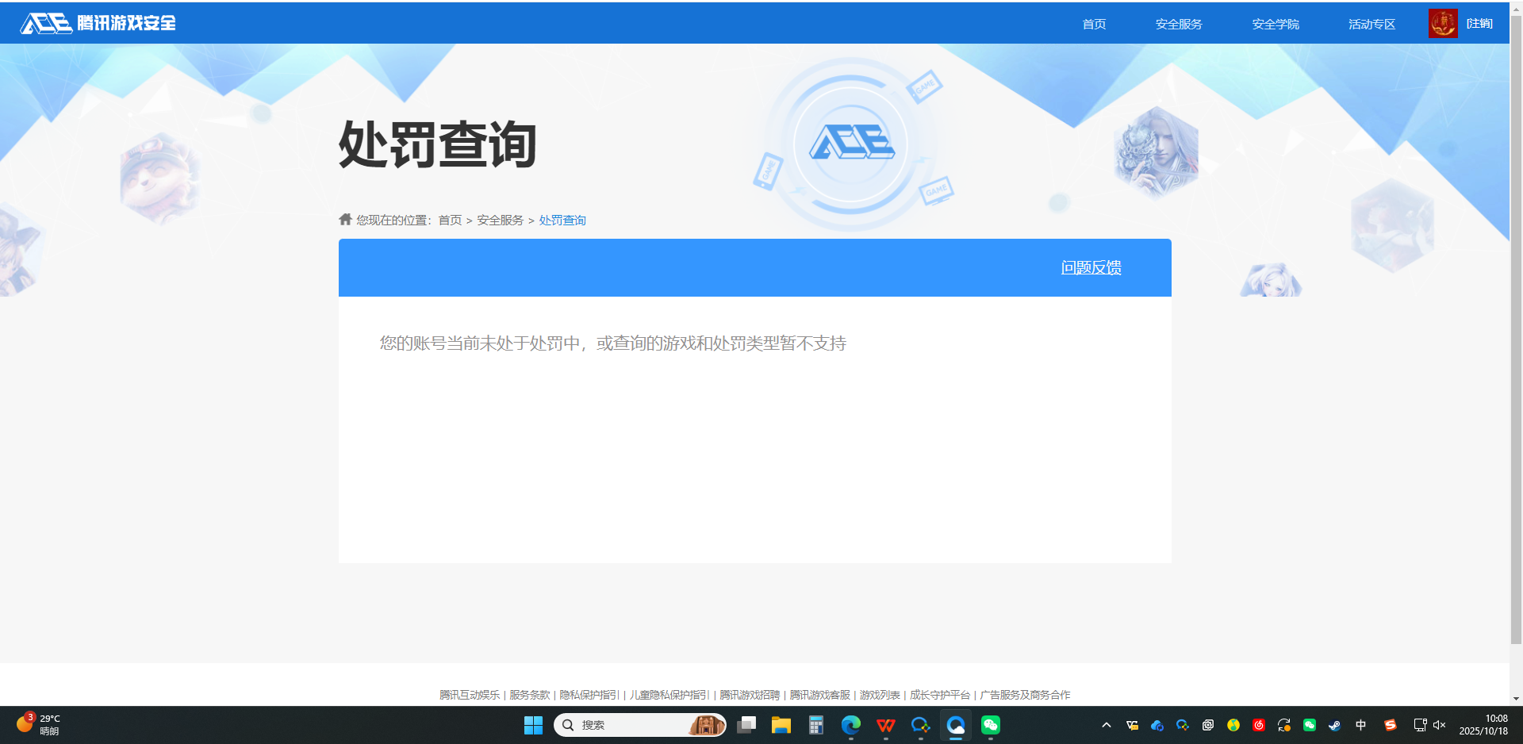Screen dimensions: 1523x744
Task: Select 活动专区 in the top navigation
Action: pyautogui.click(x=1371, y=23)
